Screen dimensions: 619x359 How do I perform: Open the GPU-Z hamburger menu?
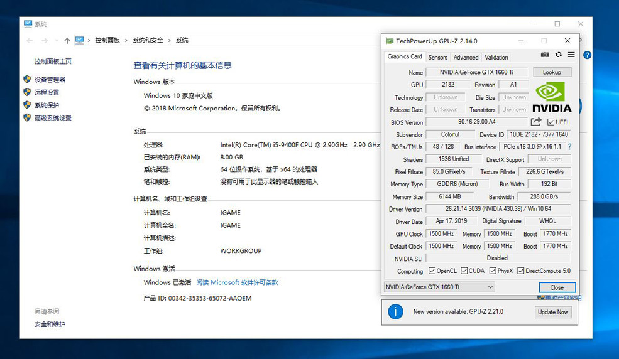(571, 55)
